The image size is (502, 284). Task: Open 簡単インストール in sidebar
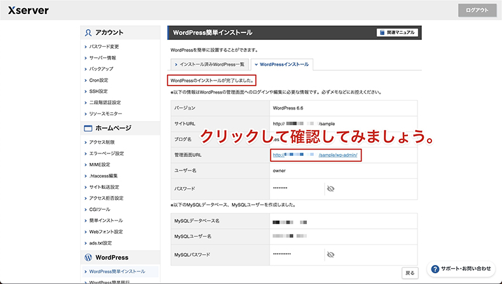(105, 221)
